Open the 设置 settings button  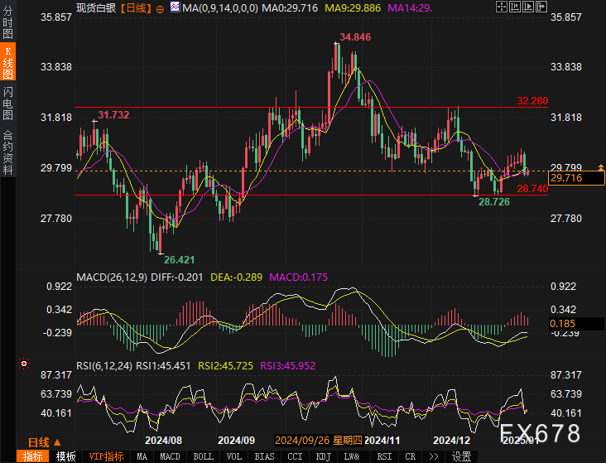pos(462,456)
